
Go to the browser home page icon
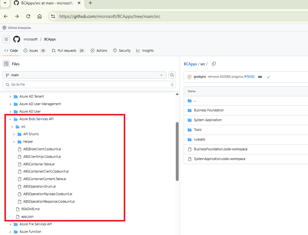point(40,16)
